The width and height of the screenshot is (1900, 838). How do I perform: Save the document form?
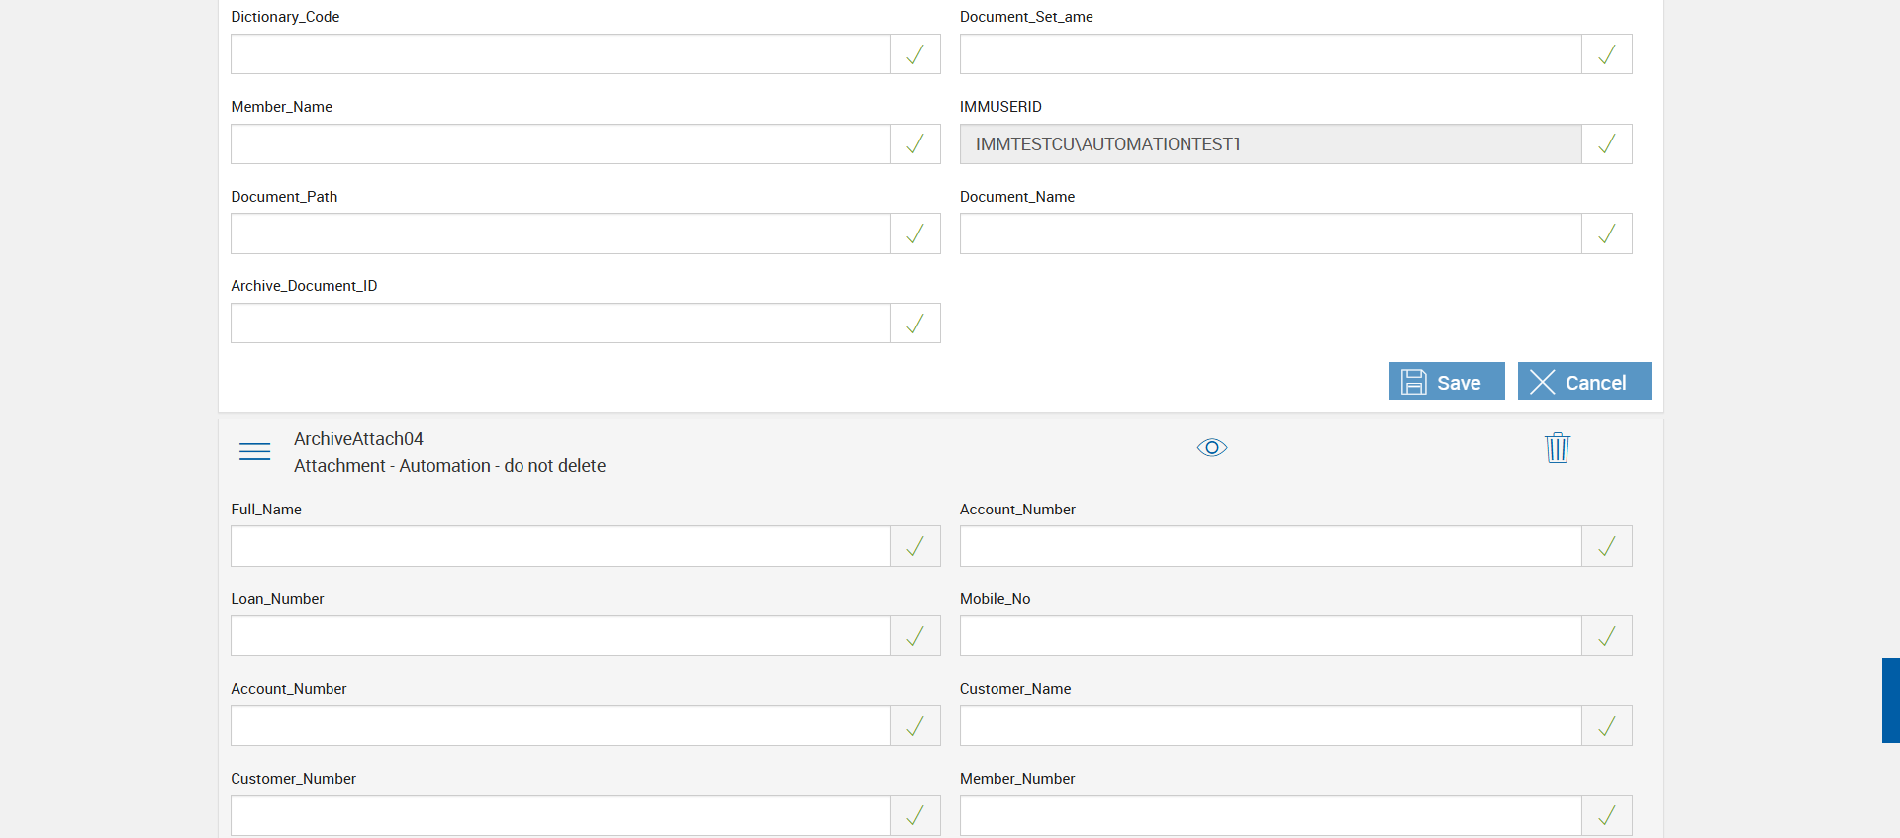coord(1446,382)
